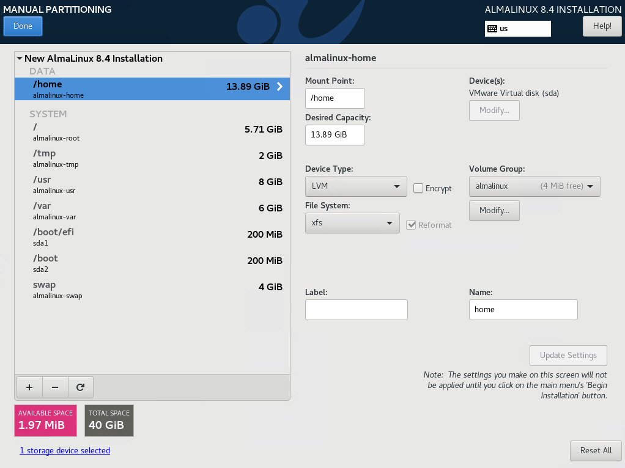Click the Modify button under Volume Group

pyautogui.click(x=494, y=210)
